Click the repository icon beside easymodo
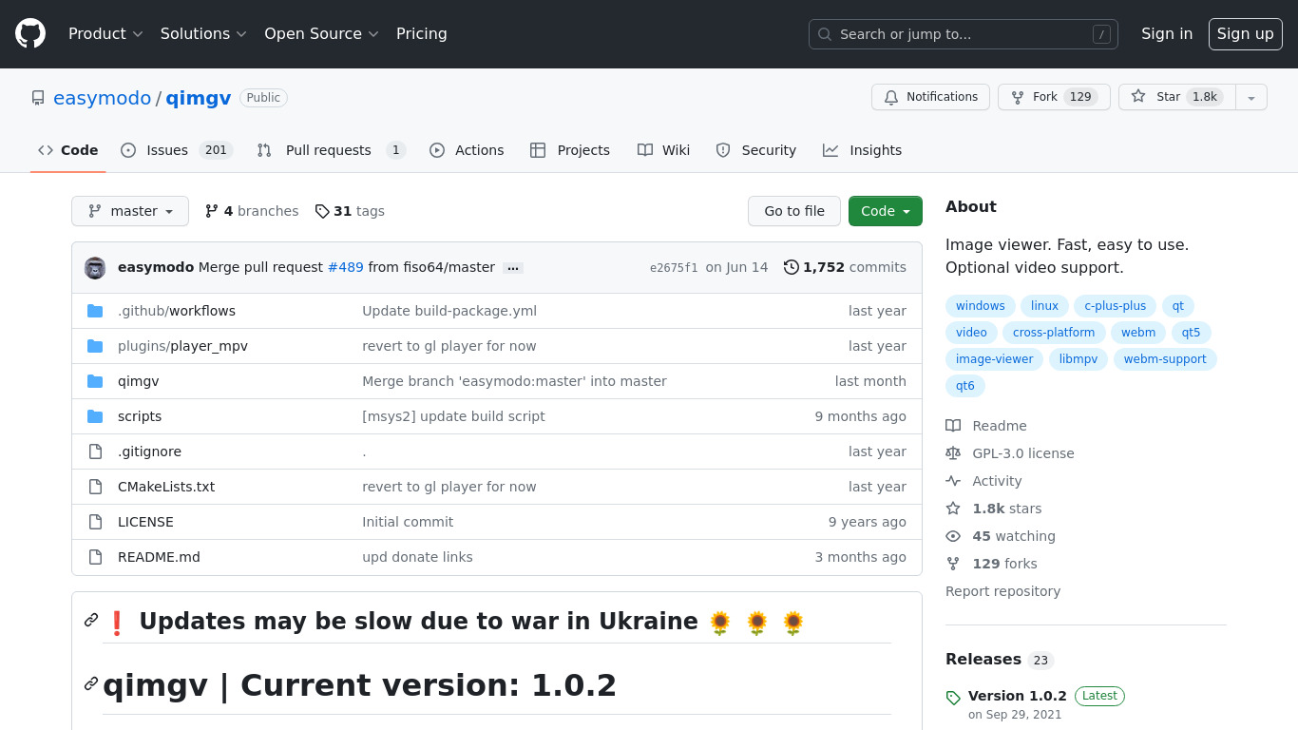Screen dimensions: 1298x730 (x=38, y=98)
